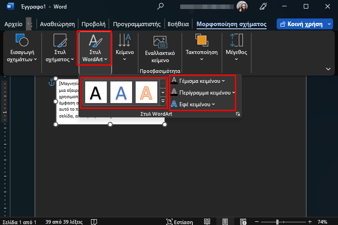Open the Βοήθεια tab
338x225 pixels.
pos(178,24)
